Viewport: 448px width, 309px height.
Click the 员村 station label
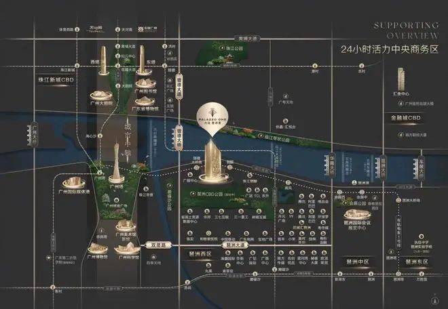(362, 71)
